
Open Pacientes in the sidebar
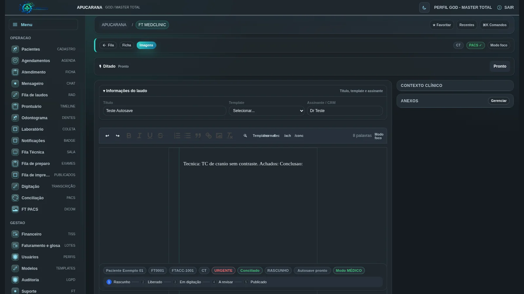tap(43, 49)
